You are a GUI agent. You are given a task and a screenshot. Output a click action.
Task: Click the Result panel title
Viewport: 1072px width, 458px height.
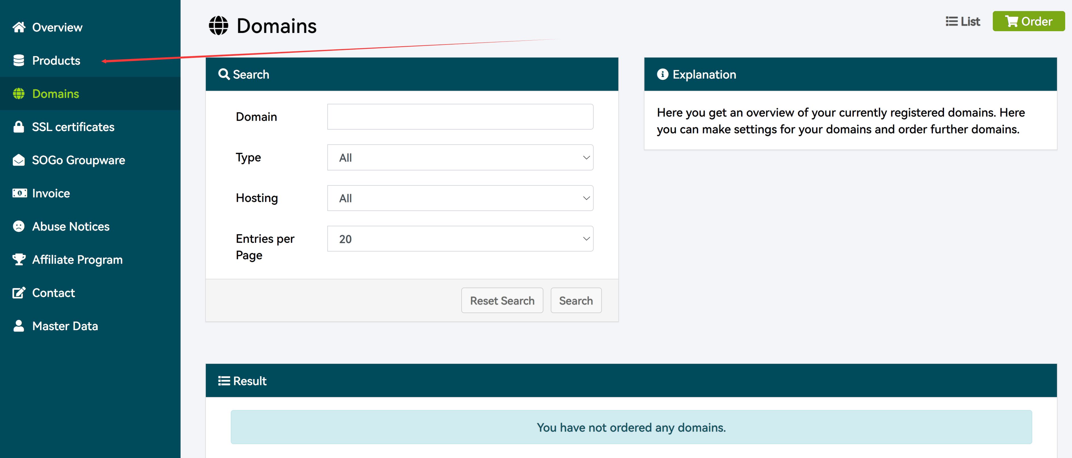pos(250,381)
